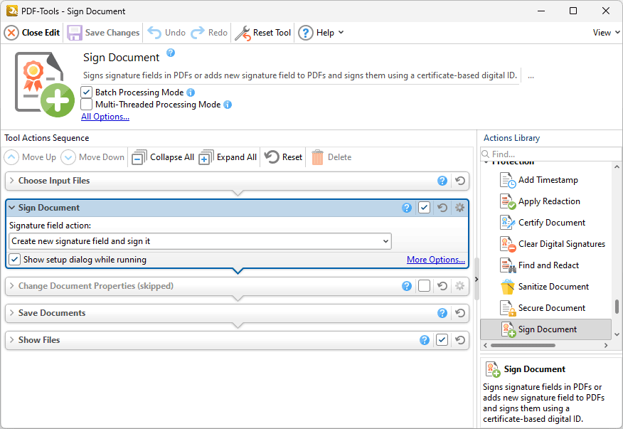Collapse the Sign Document step
This screenshot has width=623, height=429.
(x=12, y=208)
